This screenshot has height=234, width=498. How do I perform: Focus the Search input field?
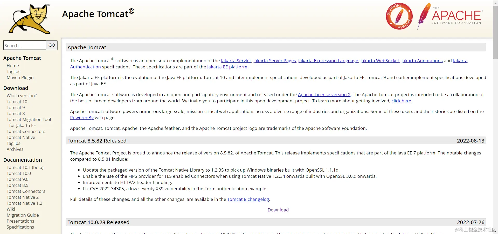click(x=25, y=45)
